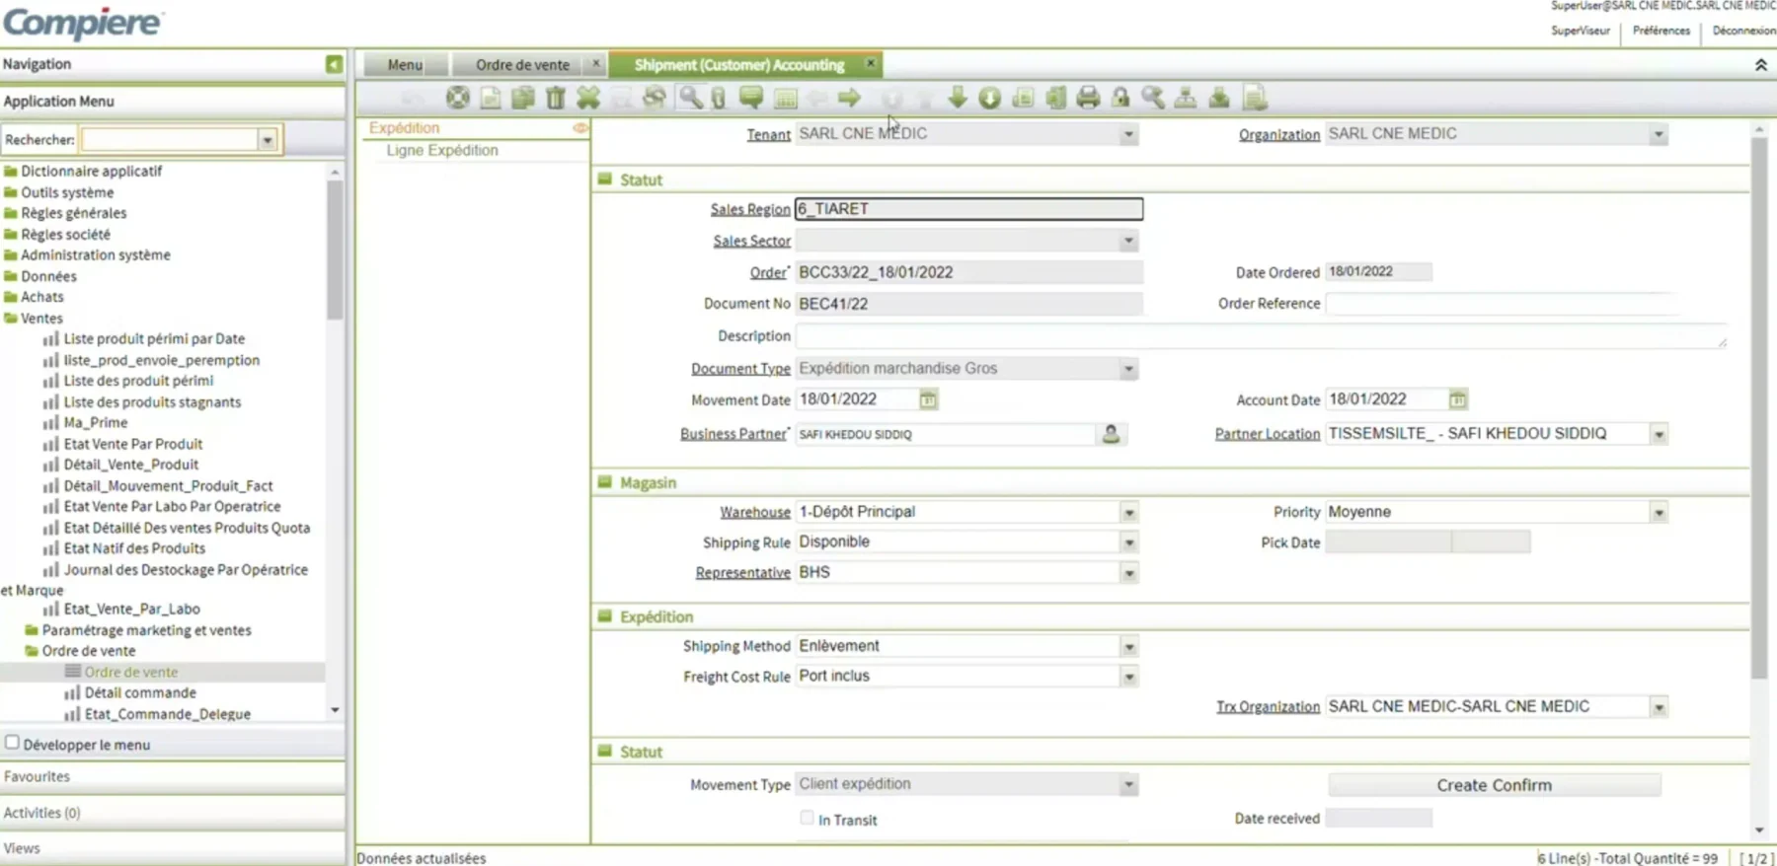Switch to the Menu tab
Screen dimensions: 1777x866
coord(405,64)
